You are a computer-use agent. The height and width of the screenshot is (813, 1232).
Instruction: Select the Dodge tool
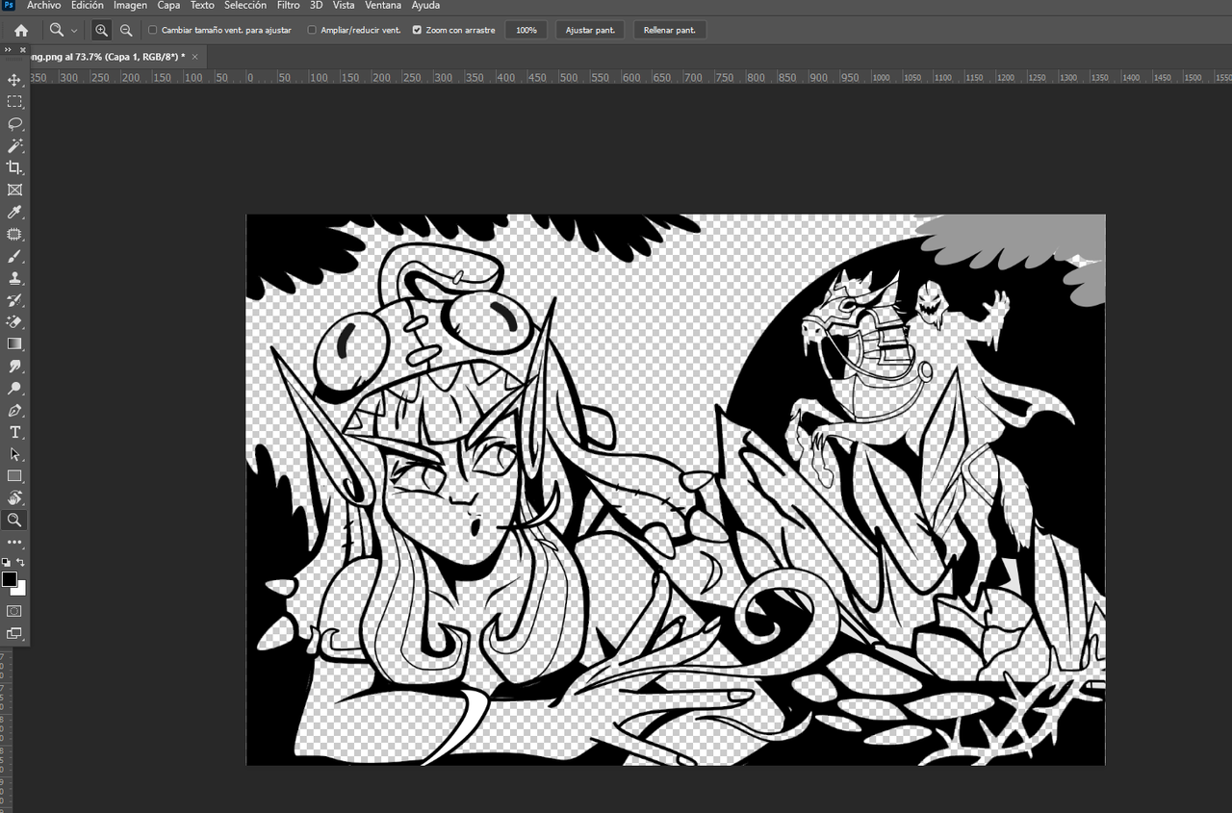(x=14, y=389)
